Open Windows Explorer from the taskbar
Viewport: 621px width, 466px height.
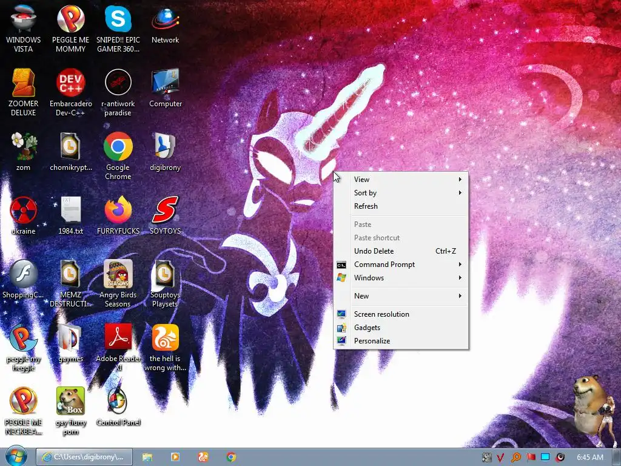click(x=147, y=458)
